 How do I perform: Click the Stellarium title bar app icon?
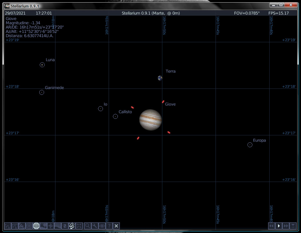[x=7, y=6]
